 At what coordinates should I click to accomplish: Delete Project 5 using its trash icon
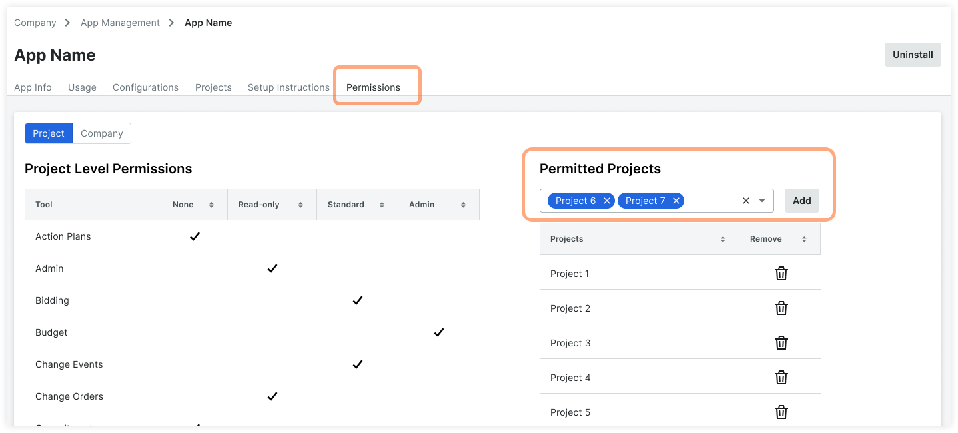[781, 412]
